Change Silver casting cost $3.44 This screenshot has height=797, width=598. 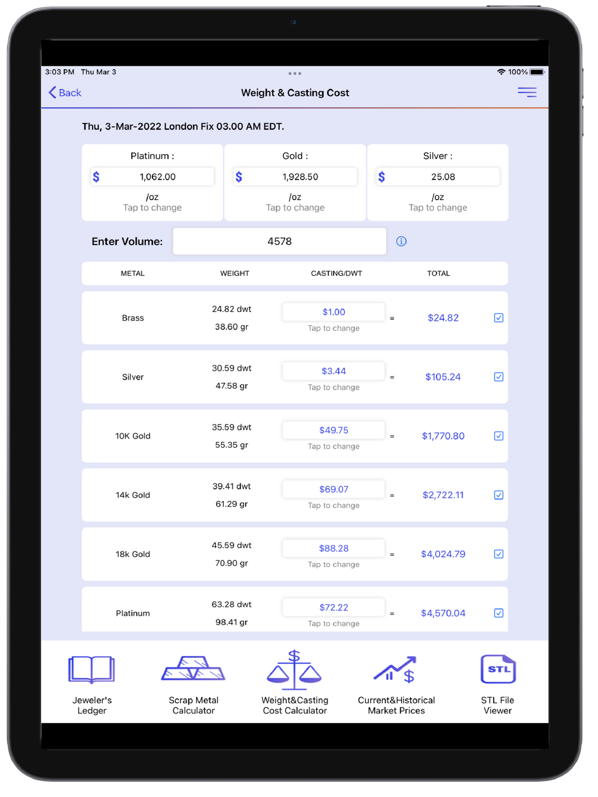pyautogui.click(x=334, y=371)
